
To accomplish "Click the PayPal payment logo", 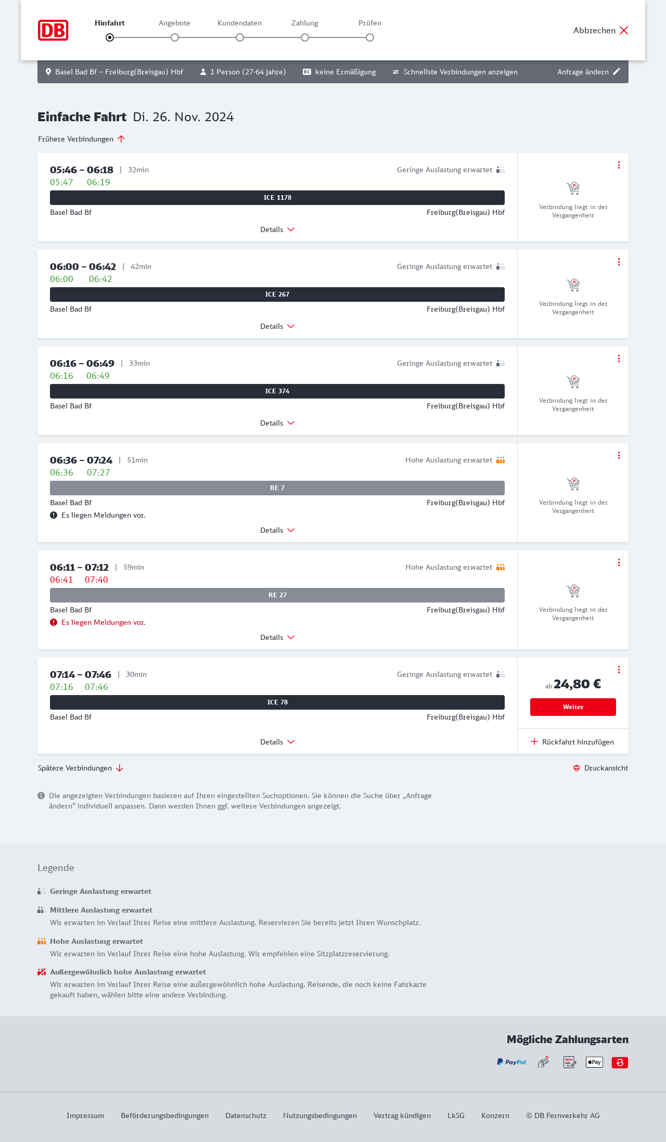I will click(x=511, y=1062).
